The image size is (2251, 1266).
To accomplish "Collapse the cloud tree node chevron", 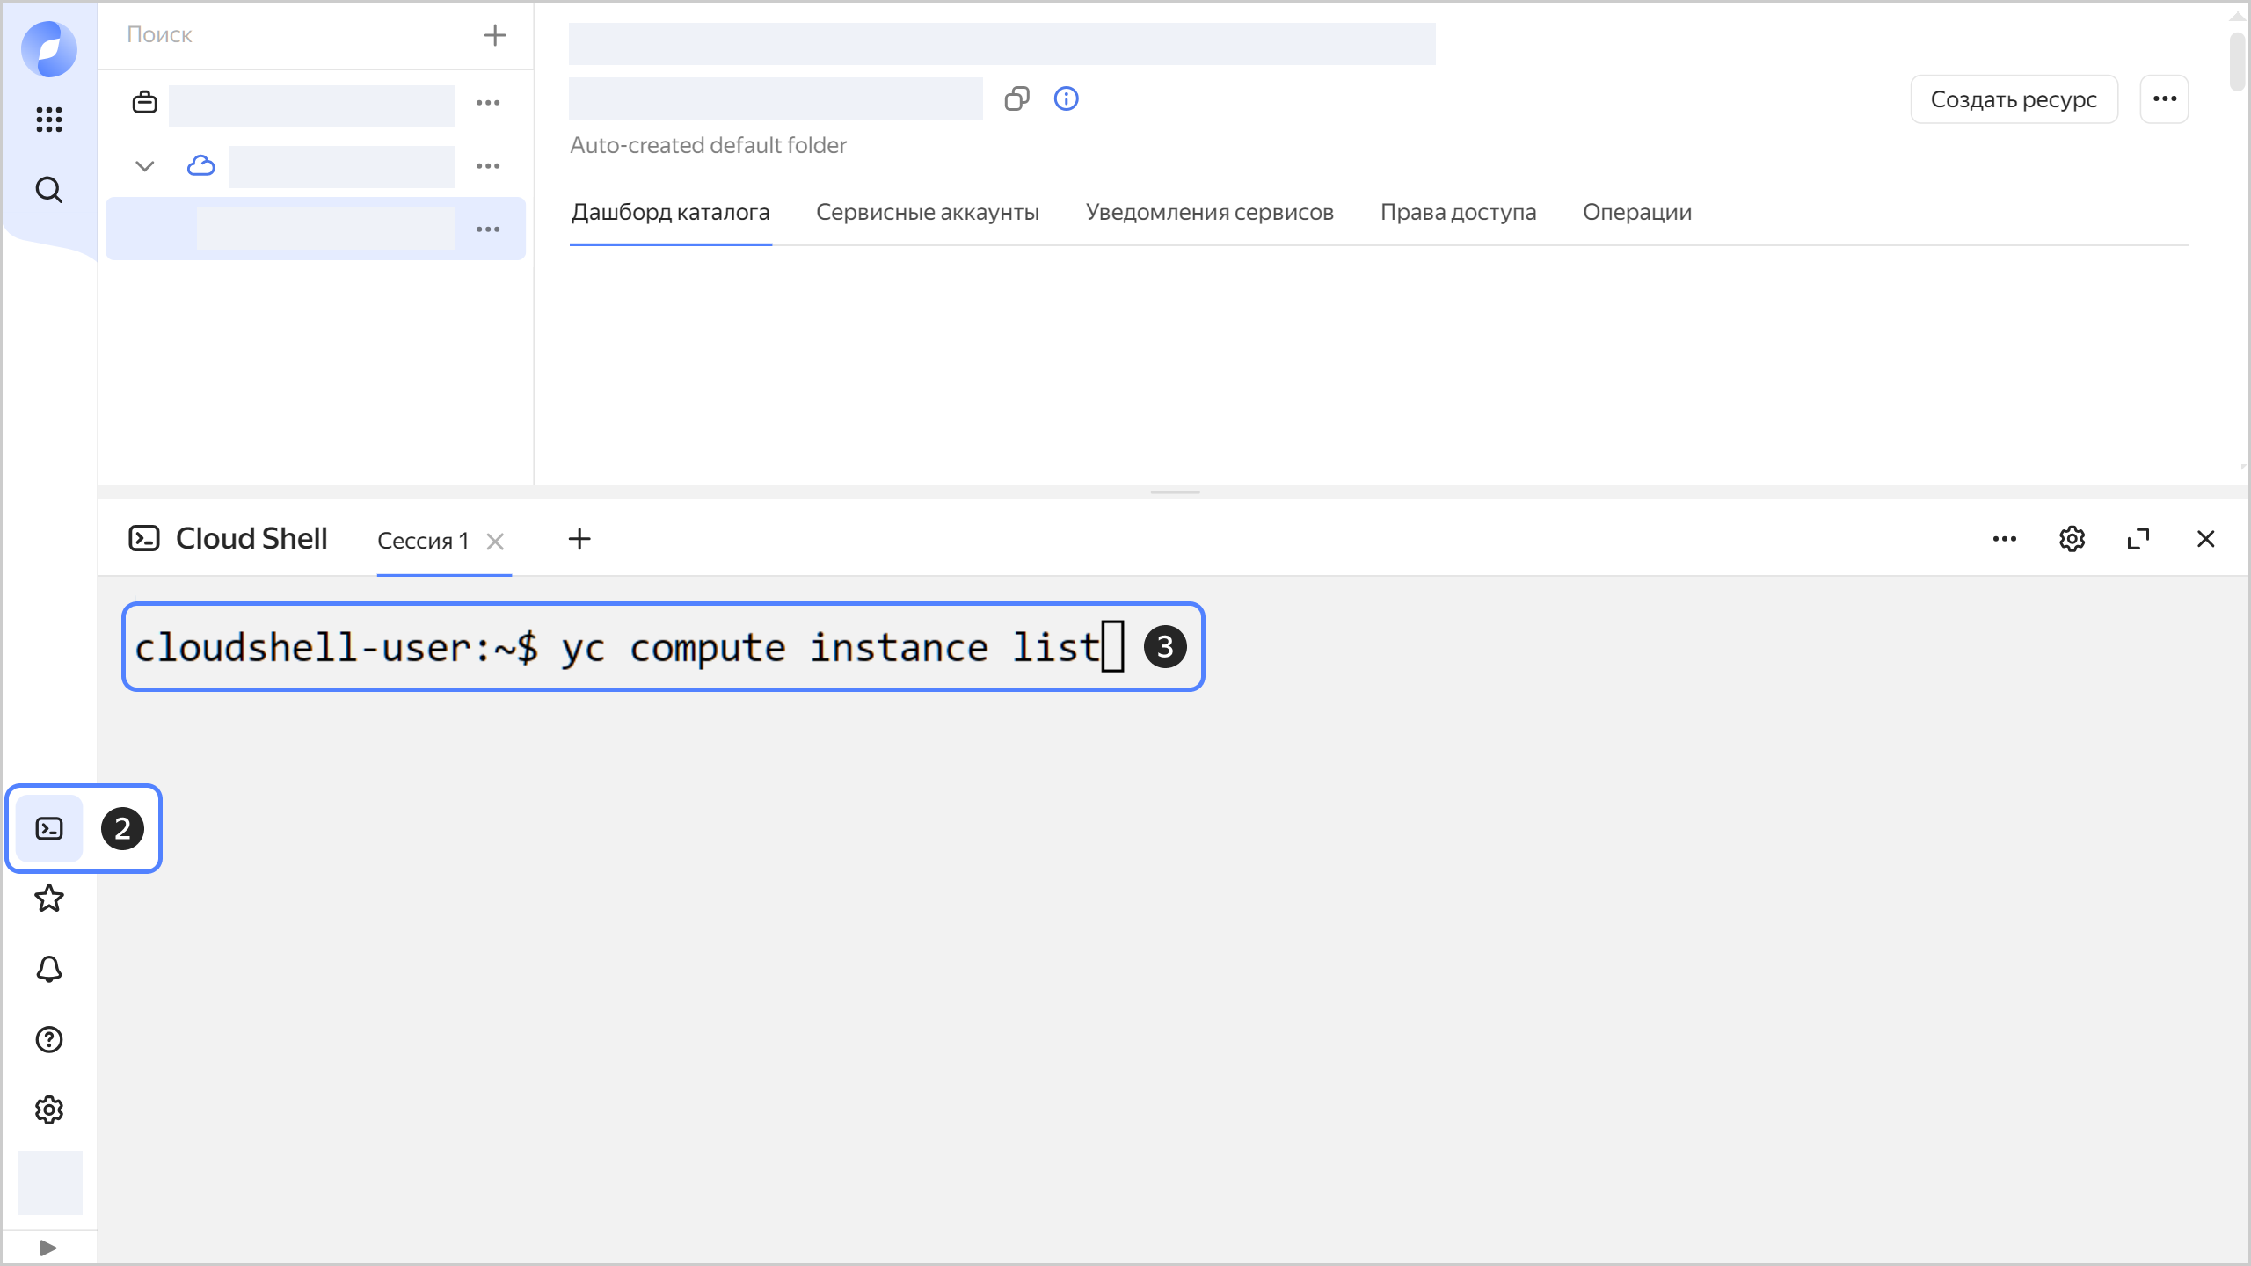I will tap(145, 166).
